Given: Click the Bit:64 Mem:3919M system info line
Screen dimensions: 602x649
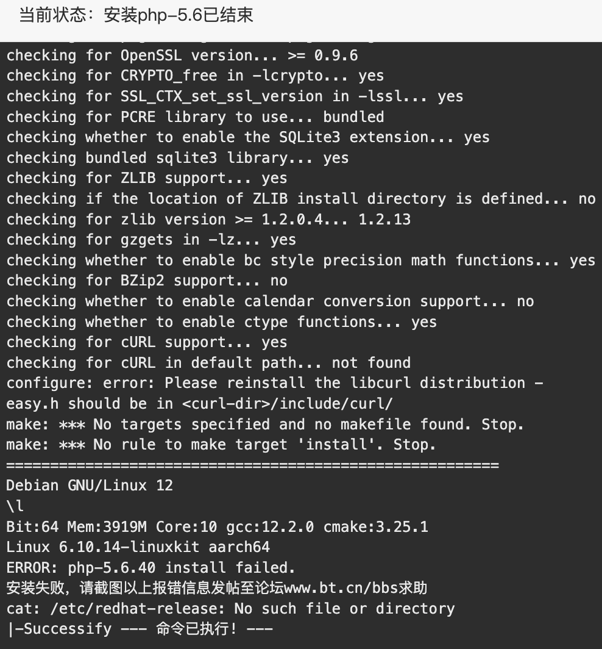Looking at the screenshot, I should coord(218,526).
